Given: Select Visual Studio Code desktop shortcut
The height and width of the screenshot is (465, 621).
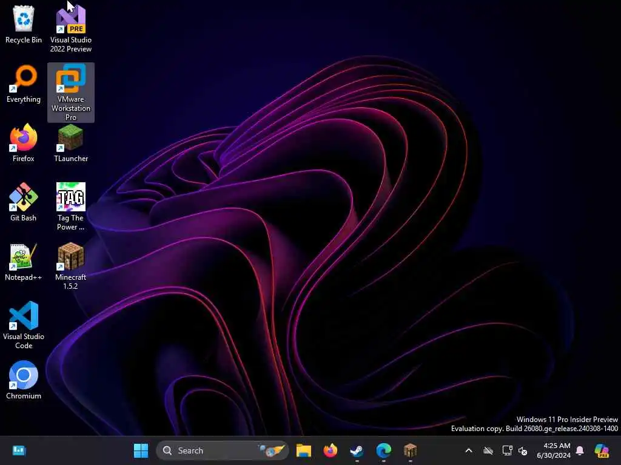Looking at the screenshot, I should tap(24, 325).
